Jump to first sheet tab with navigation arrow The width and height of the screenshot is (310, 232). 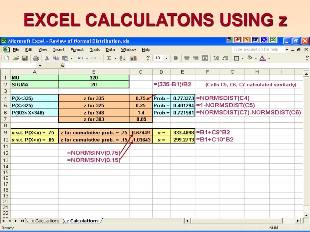click(3, 221)
